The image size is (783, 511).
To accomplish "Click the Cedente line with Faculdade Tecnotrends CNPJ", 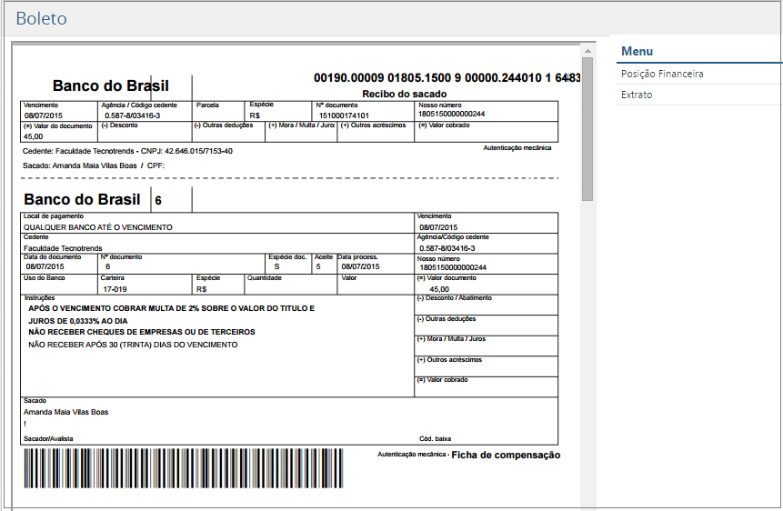I will point(127,151).
